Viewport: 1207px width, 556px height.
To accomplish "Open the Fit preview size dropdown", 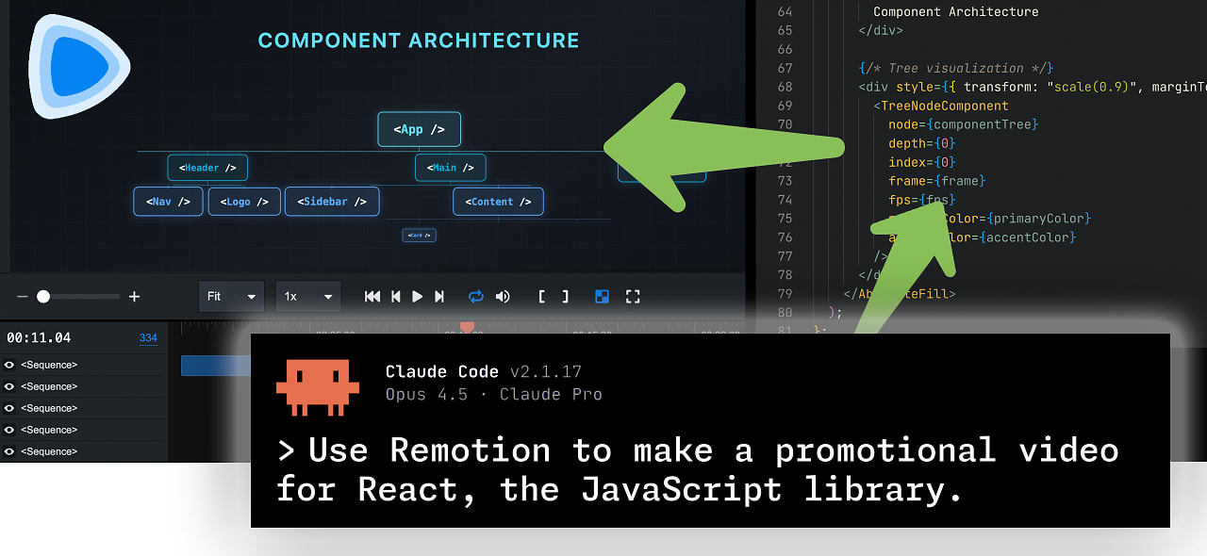I will [232, 296].
